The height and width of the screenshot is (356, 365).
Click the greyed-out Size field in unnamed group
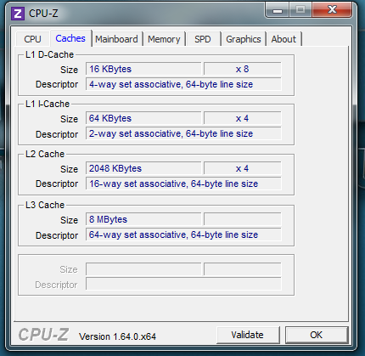pos(143,269)
